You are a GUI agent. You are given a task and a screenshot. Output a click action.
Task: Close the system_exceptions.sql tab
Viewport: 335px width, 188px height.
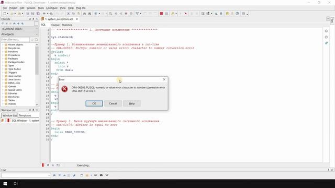coord(77,19)
